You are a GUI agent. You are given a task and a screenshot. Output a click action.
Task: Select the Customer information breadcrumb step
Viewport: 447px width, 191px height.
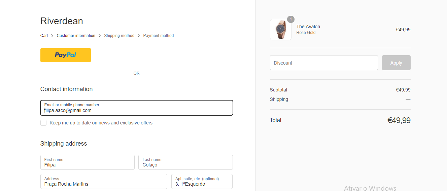(76, 36)
